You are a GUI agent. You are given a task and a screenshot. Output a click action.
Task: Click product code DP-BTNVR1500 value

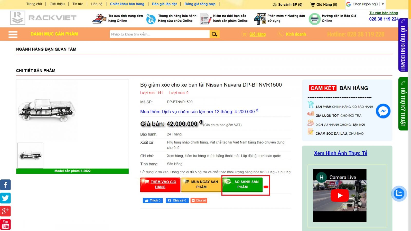(180, 102)
